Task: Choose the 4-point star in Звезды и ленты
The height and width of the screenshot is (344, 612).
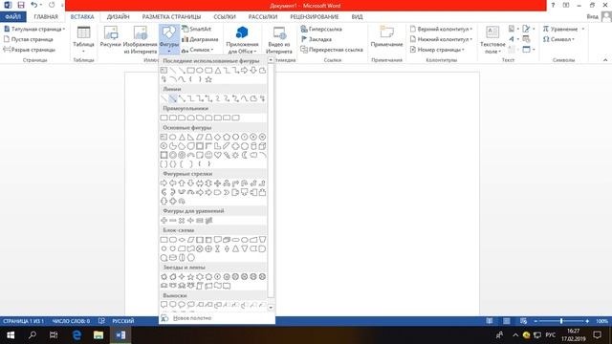Action: click(x=182, y=276)
